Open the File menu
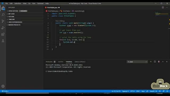 6,3
